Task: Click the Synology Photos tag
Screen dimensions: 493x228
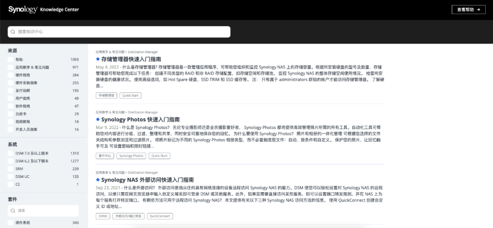Action: pos(131,156)
